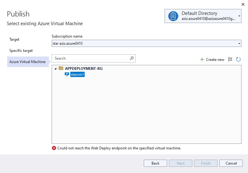
Task: Select the starvm1 tree item
Action: (x=77, y=74)
